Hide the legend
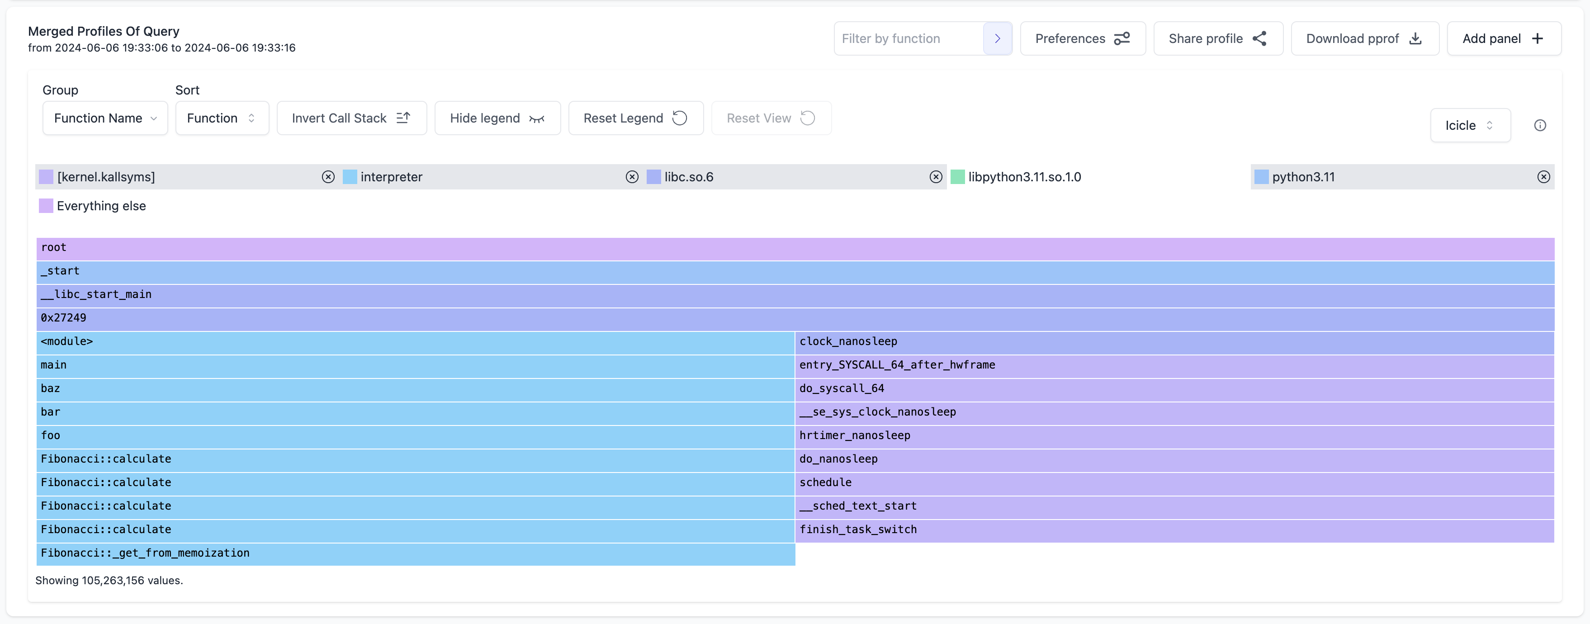 coord(497,118)
